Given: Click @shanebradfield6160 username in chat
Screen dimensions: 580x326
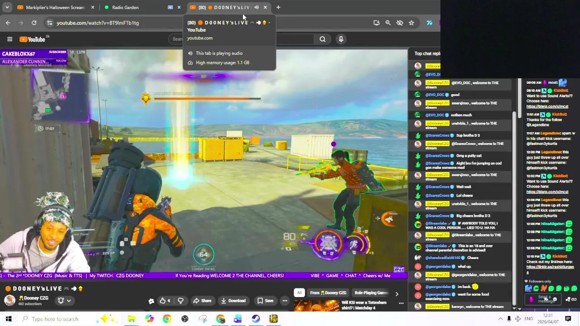Looking at the screenshot, I should (443, 258).
